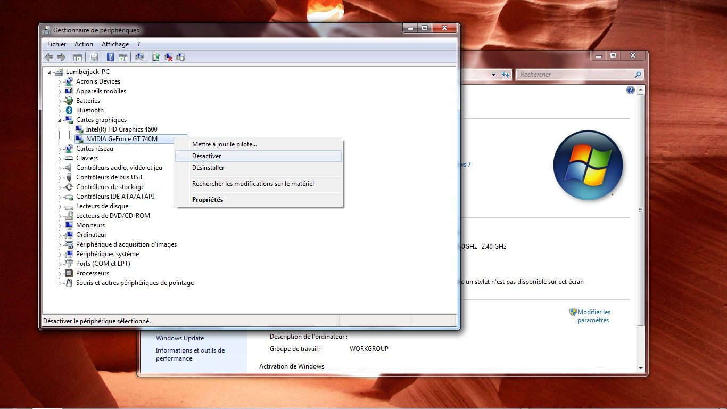727x409 pixels.
Task: Open Propriétés from context menu
Action: click(259, 200)
